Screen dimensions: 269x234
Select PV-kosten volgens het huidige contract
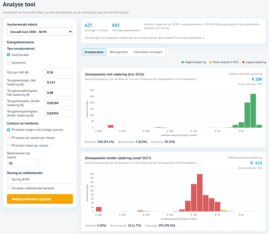pos(8,130)
